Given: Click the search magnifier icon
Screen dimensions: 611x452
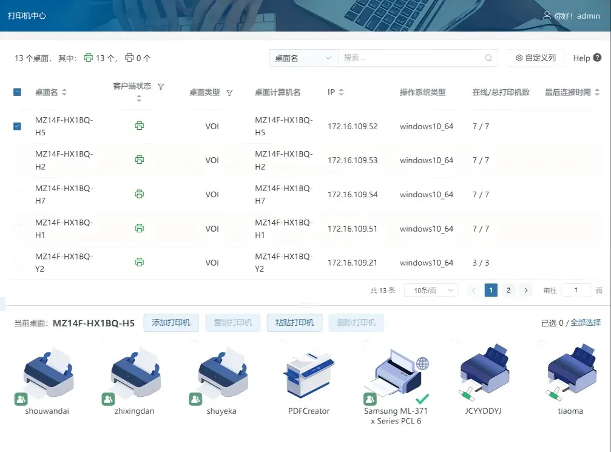Looking at the screenshot, I should tap(488, 58).
